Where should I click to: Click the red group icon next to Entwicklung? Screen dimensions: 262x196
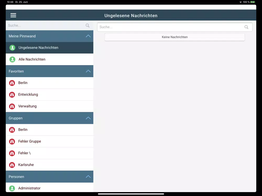coord(12,95)
